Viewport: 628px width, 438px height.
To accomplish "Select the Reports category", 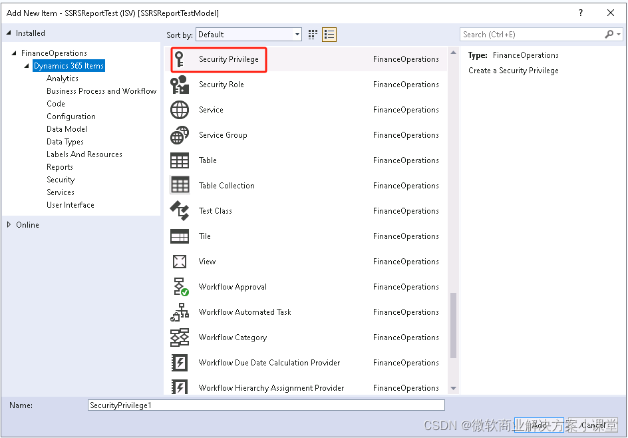I will tap(60, 167).
